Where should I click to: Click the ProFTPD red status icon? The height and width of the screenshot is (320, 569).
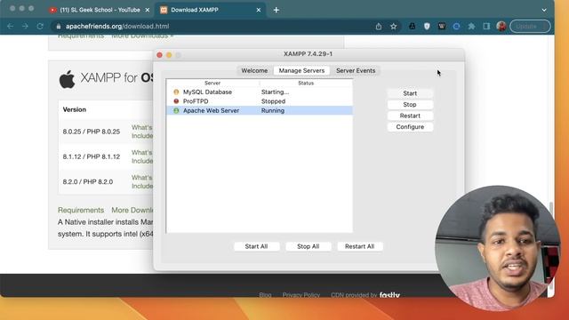(176, 101)
